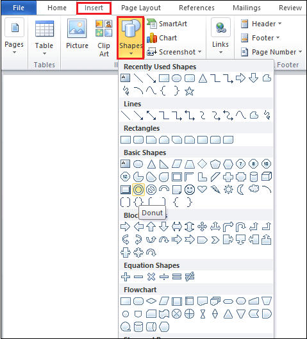Select the Multiply equation shape

pos(151,277)
